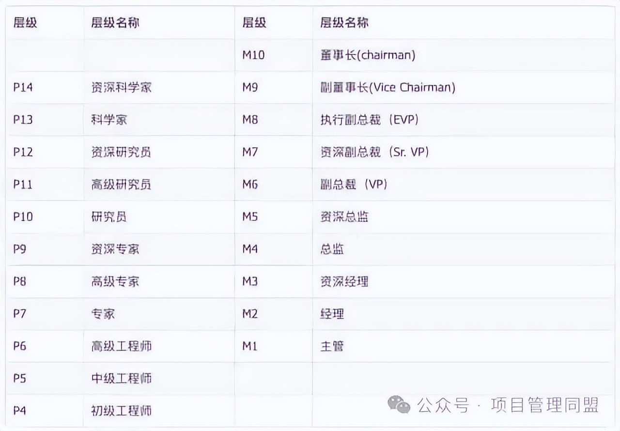
Task: Click the 主管 title cell
Action: [332, 346]
